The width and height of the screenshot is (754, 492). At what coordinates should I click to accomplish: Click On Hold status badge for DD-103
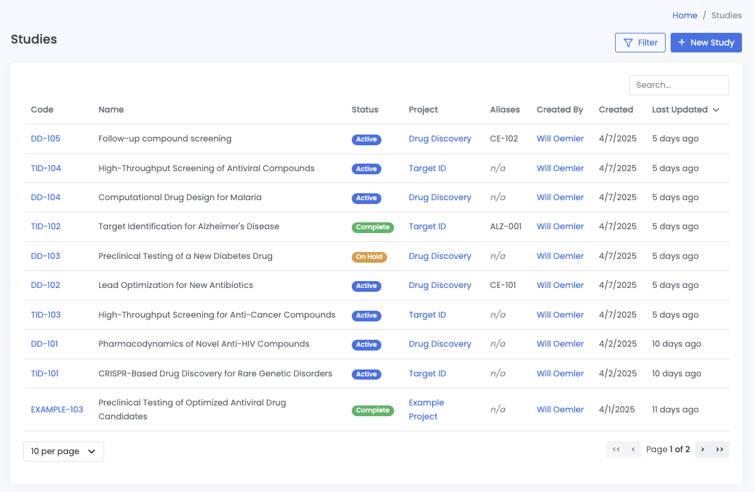369,256
